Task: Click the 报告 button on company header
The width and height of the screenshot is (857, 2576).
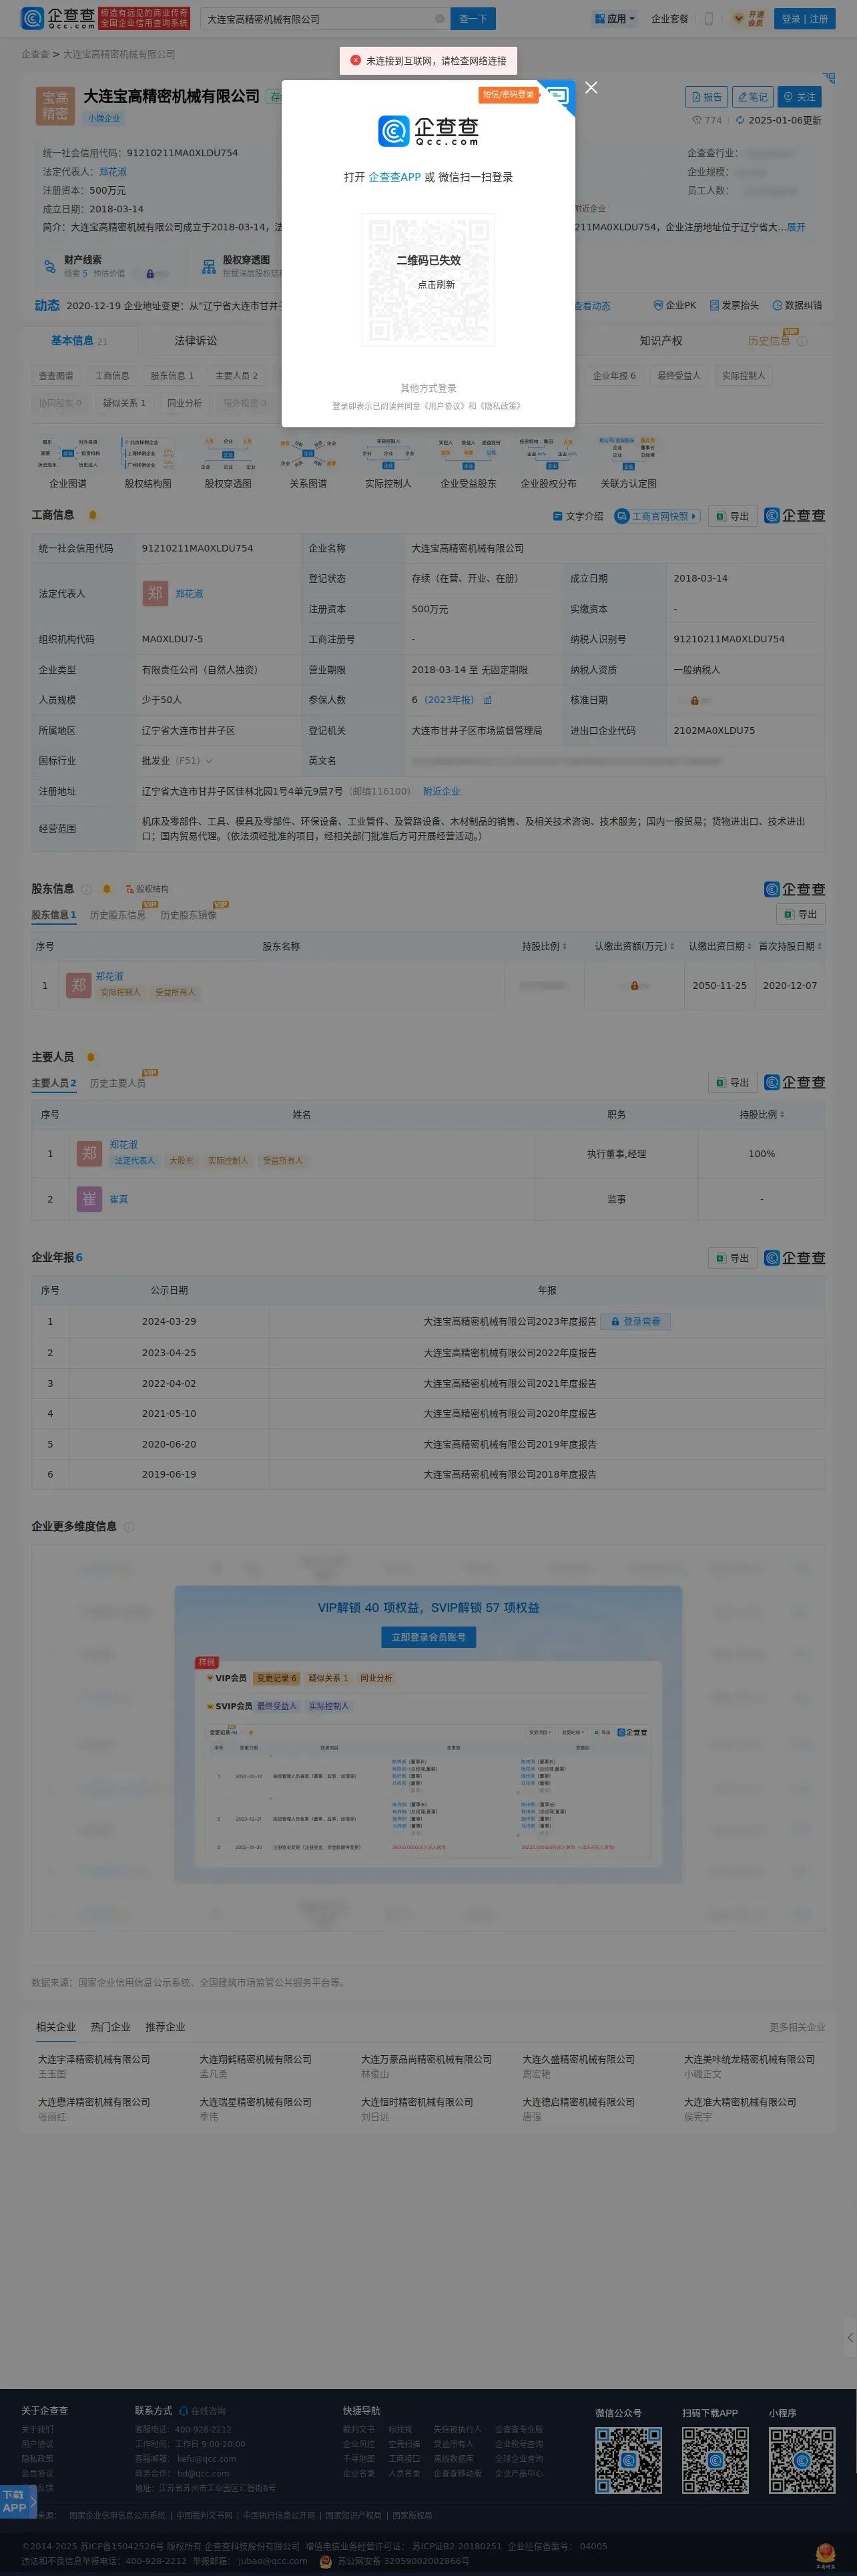Action: (x=706, y=97)
